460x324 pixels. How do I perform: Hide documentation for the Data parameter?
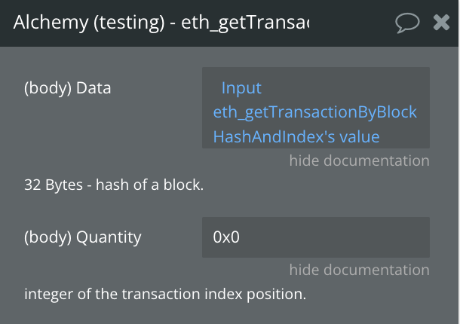pyautogui.click(x=359, y=160)
